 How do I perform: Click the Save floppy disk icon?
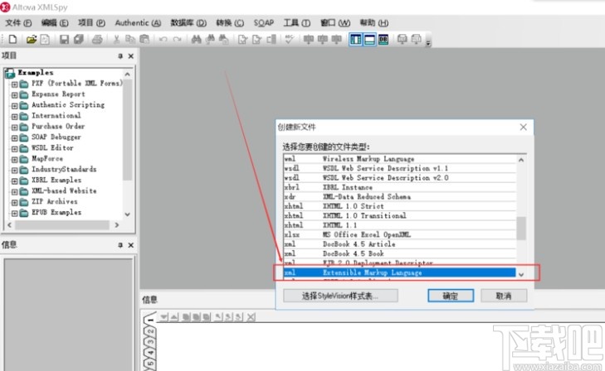pos(64,39)
